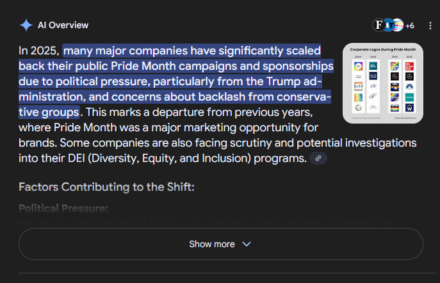Open the Corporate Logos During Pride Month thumbnail
This screenshot has width=440, height=283.
click(383, 83)
